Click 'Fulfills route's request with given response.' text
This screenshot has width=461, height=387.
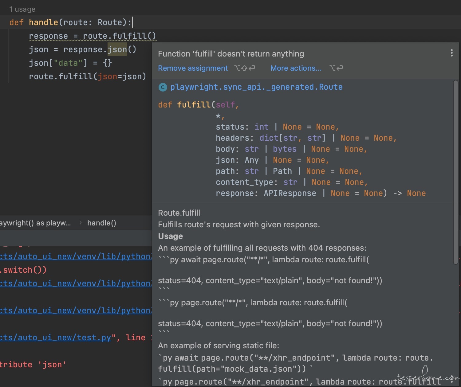[239, 225]
